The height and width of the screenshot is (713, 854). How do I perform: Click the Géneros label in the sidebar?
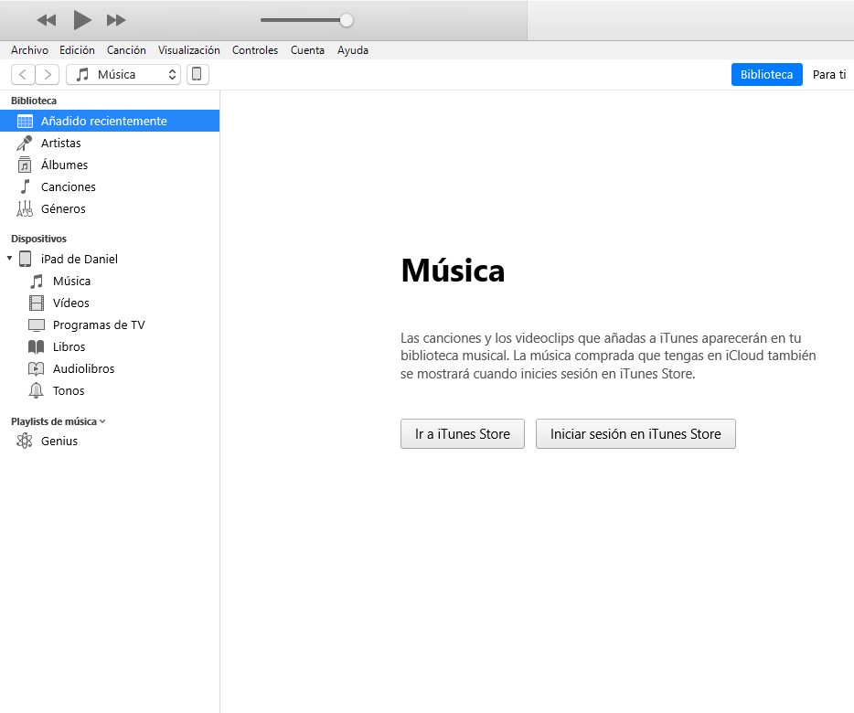pyautogui.click(x=63, y=208)
